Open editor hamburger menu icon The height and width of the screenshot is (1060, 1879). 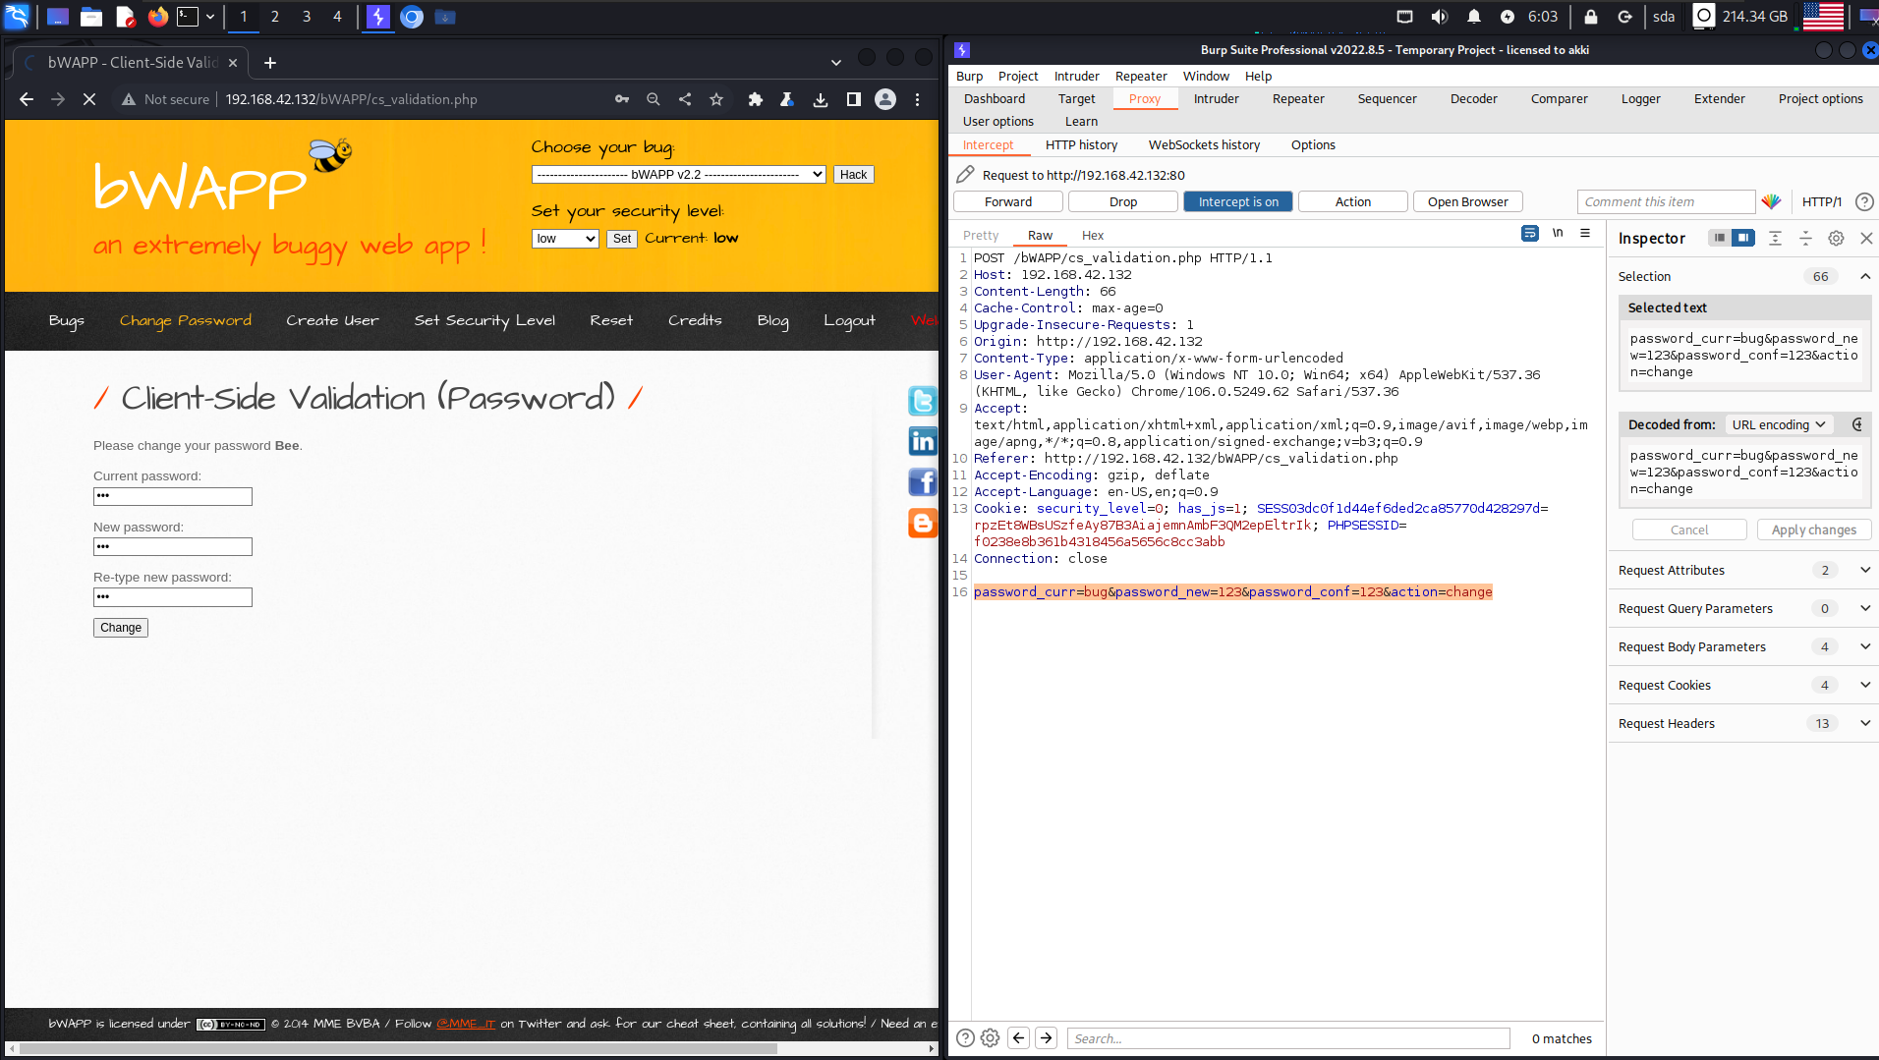(1585, 234)
